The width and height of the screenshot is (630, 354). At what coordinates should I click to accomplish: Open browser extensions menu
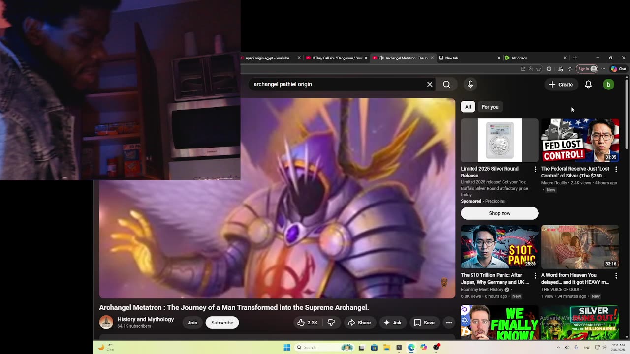pos(549,69)
